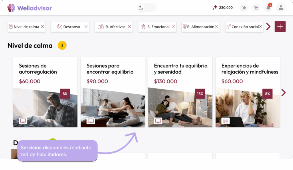Remove the Nivel de calma filter
Screen dimensions: 293x170
click(x=42, y=27)
